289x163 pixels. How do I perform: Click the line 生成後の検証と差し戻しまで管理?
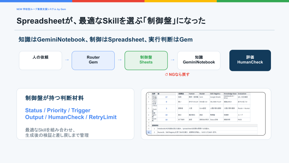(x=57, y=135)
